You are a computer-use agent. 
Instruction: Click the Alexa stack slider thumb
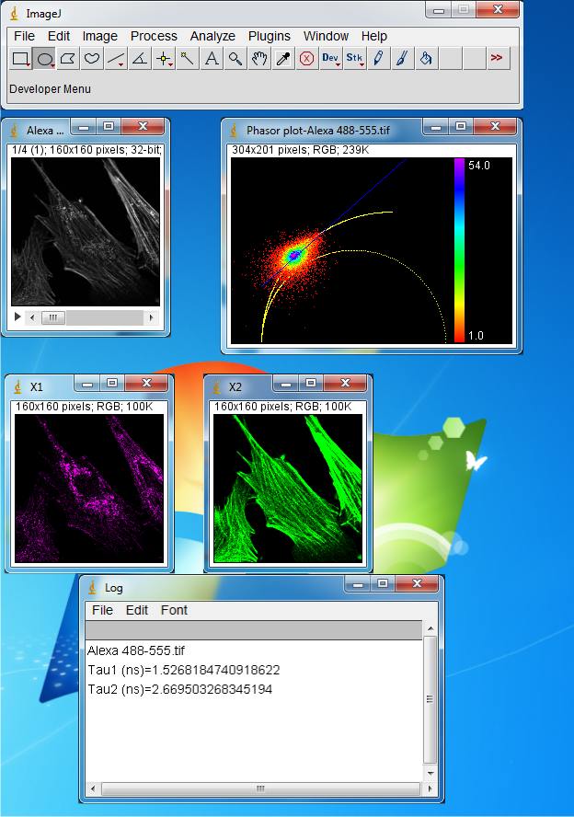[x=53, y=317]
